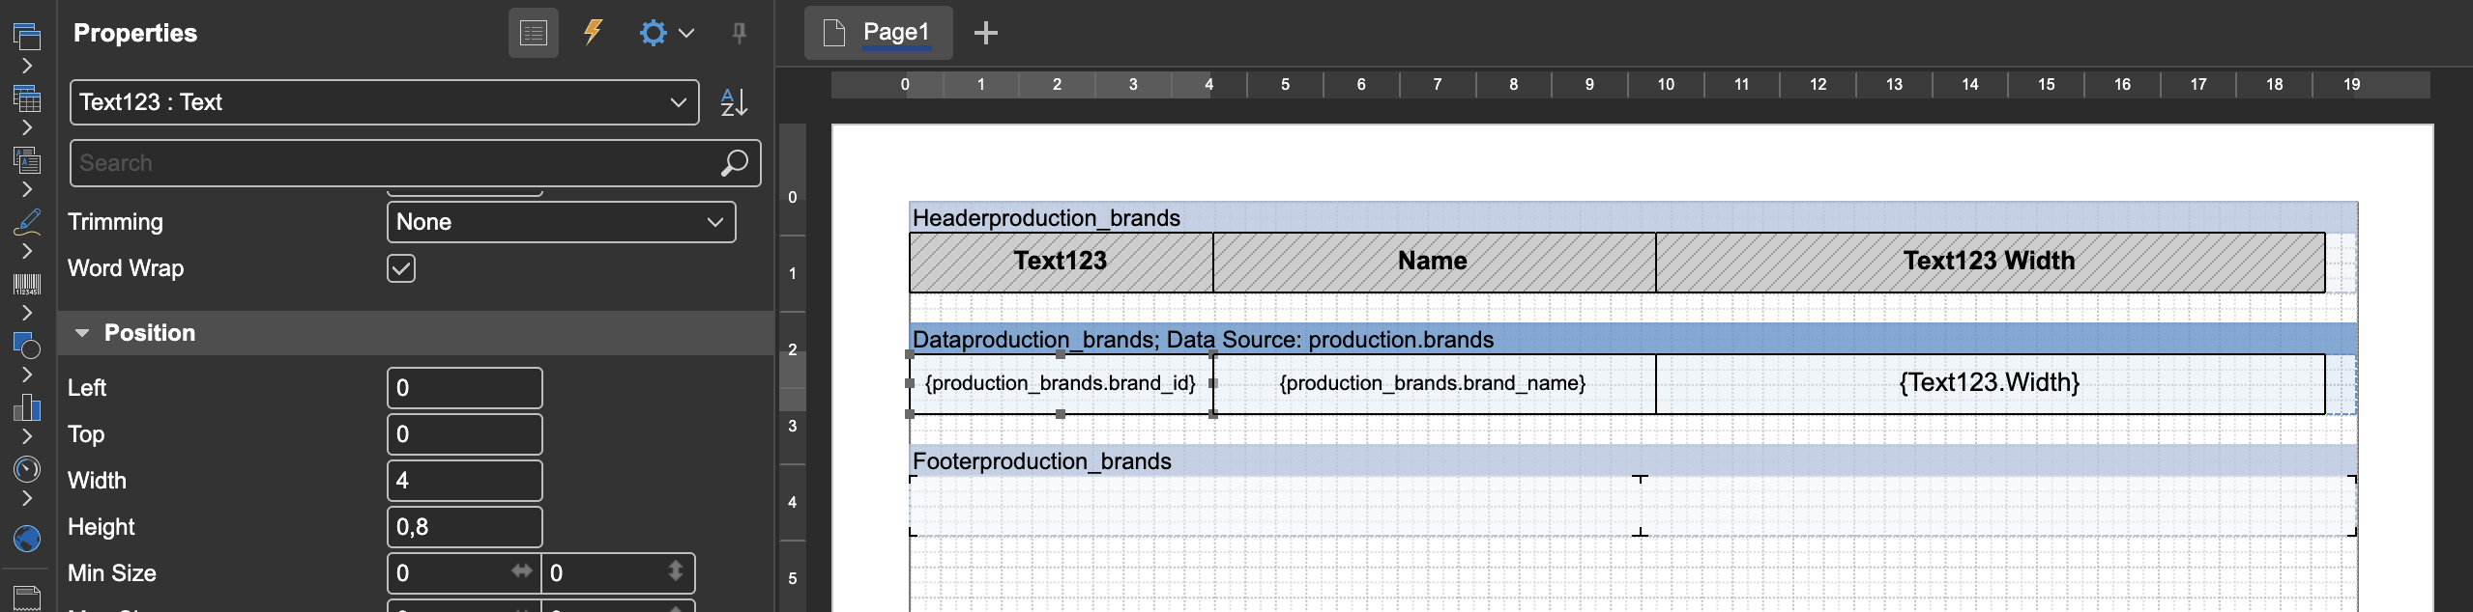2473x612 pixels.
Task: Click the Width property label
Action: (97, 481)
